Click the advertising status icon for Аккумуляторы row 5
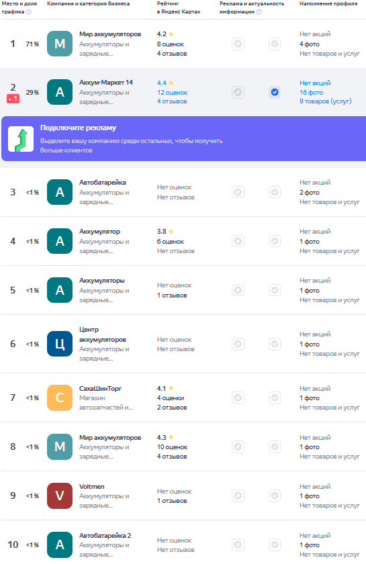Screen dimensions: 366x564 [x=238, y=290]
